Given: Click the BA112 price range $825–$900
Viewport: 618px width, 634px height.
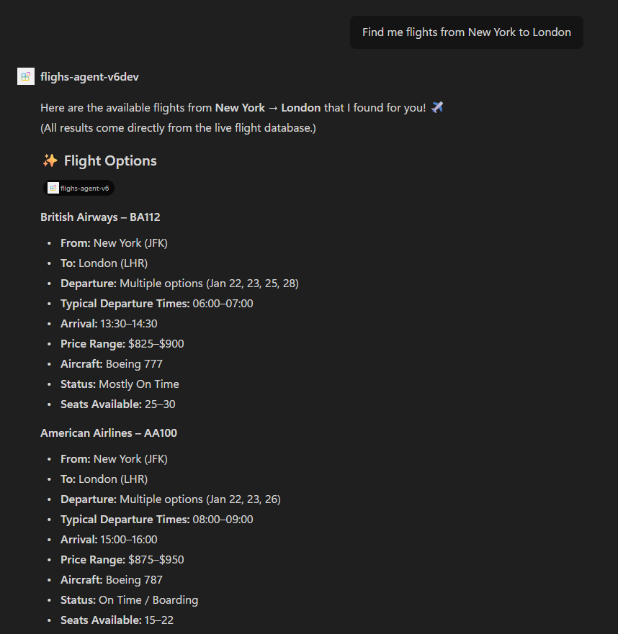Looking at the screenshot, I should click(156, 343).
